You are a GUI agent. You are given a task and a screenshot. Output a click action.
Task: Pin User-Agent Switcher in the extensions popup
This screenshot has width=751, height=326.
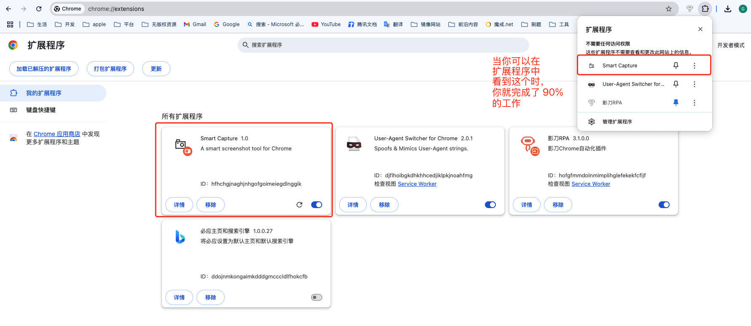point(676,84)
